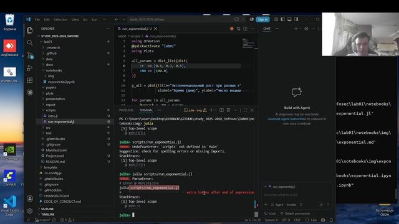The width and height of the screenshot is (399, 224).
Task: Click the Sign In button
Action: click(262, 19)
